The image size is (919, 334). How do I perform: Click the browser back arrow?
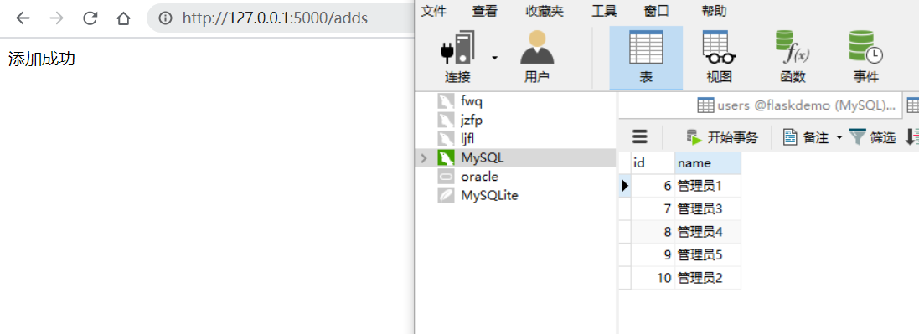pos(23,18)
